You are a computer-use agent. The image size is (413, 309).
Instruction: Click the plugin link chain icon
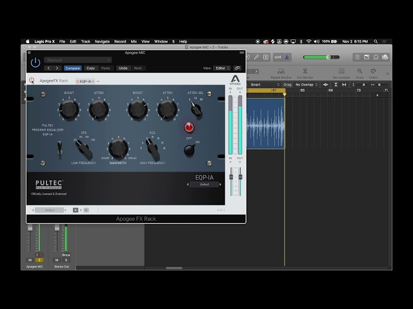tap(237, 68)
